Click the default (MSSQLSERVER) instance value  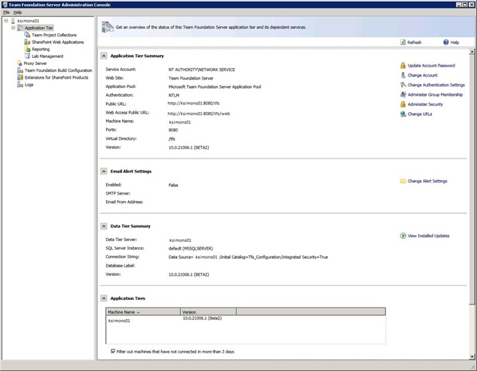191,248
